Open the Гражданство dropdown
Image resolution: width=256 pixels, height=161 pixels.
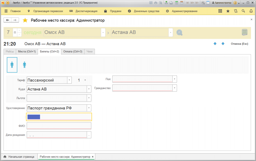[x=175, y=88]
